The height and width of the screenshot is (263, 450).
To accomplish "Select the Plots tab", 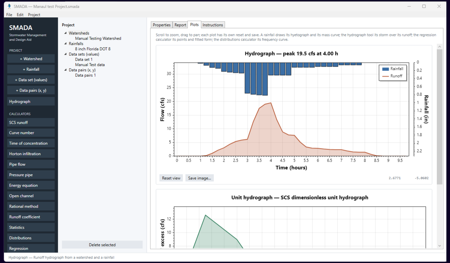I will click(x=194, y=25).
